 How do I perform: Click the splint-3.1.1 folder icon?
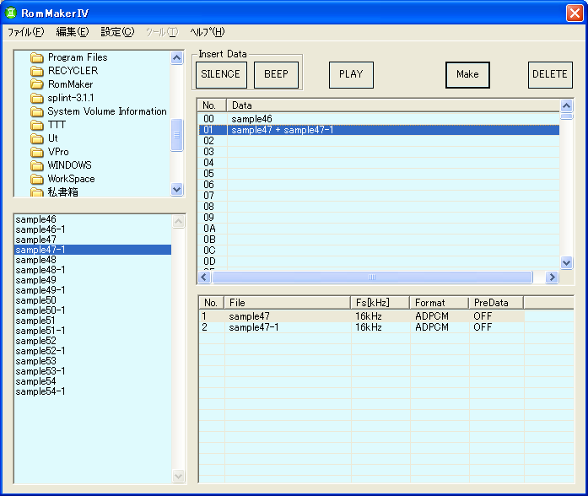pos(37,98)
